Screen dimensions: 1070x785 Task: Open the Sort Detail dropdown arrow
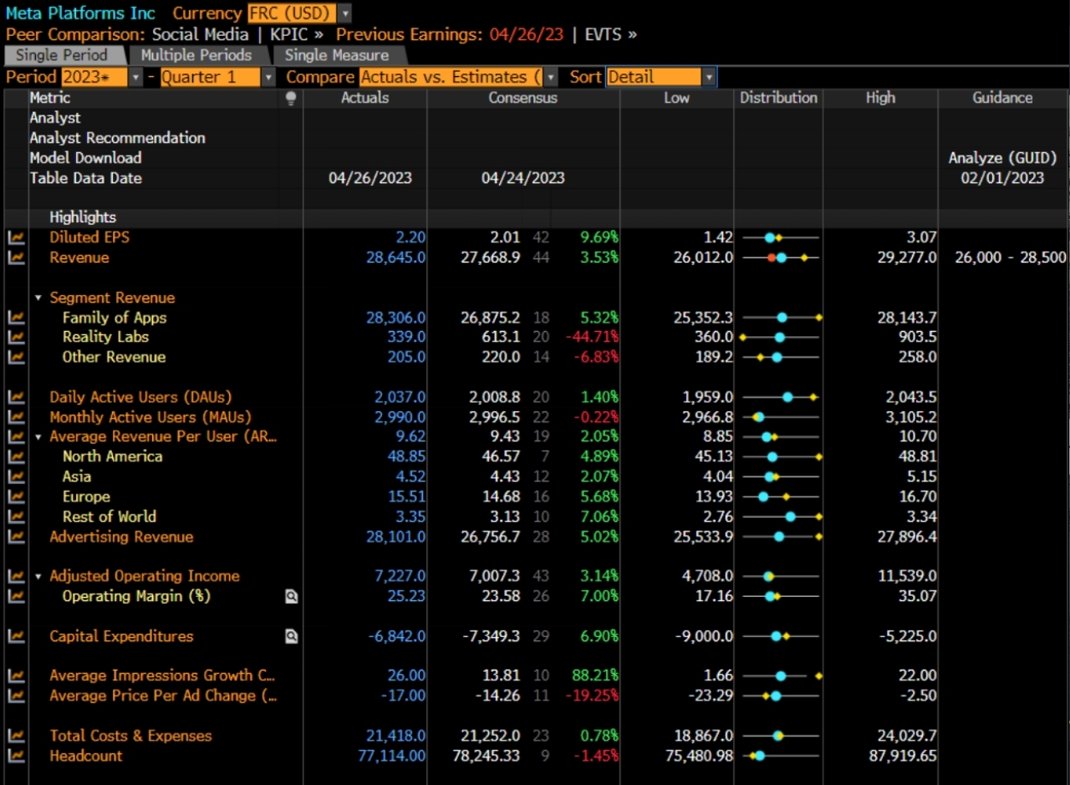710,77
